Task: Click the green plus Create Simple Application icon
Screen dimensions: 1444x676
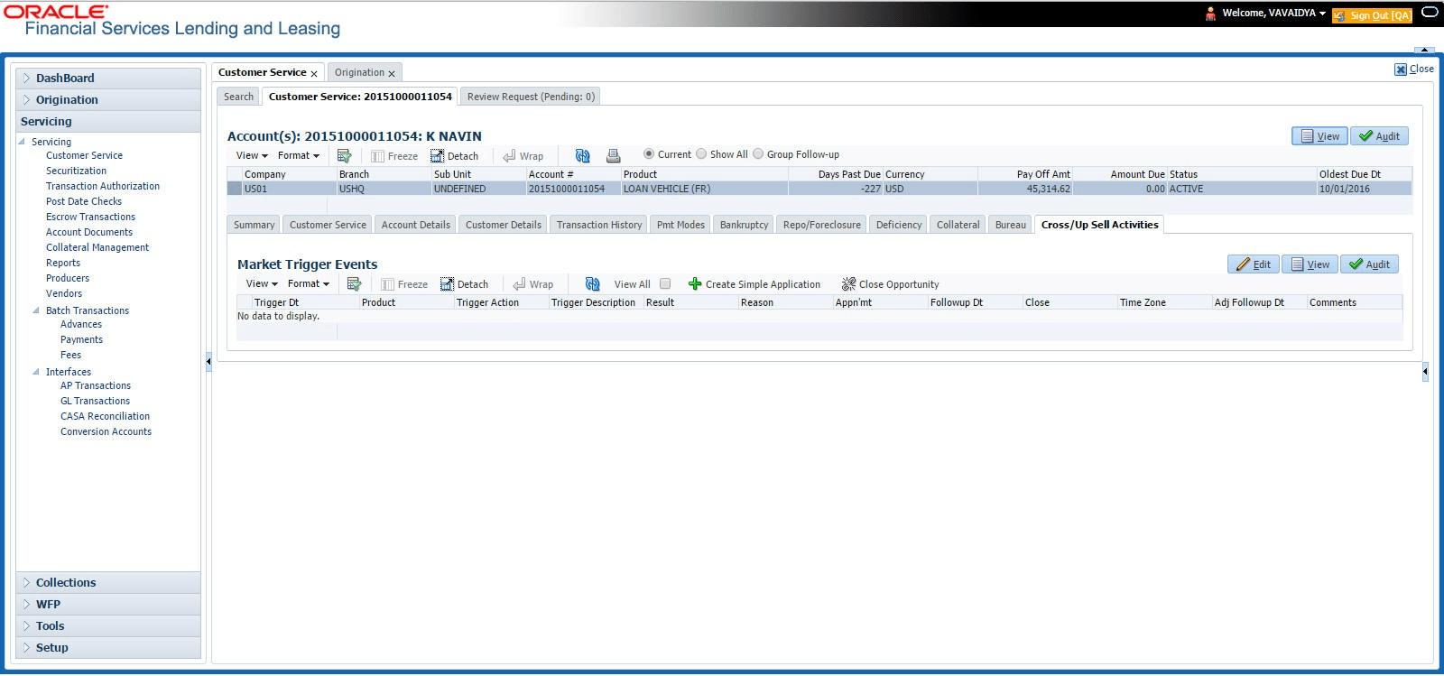Action: click(x=695, y=283)
